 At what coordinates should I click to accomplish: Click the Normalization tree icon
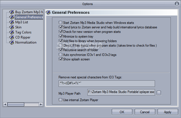[x=12, y=42]
